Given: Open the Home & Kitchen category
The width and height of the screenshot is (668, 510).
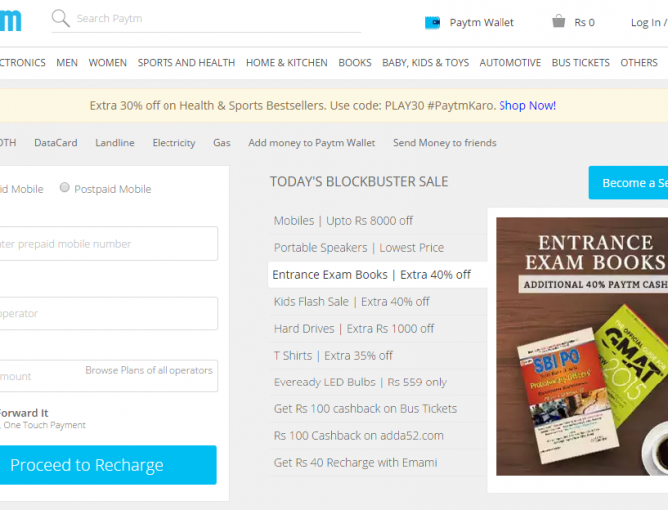Looking at the screenshot, I should click(286, 62).
